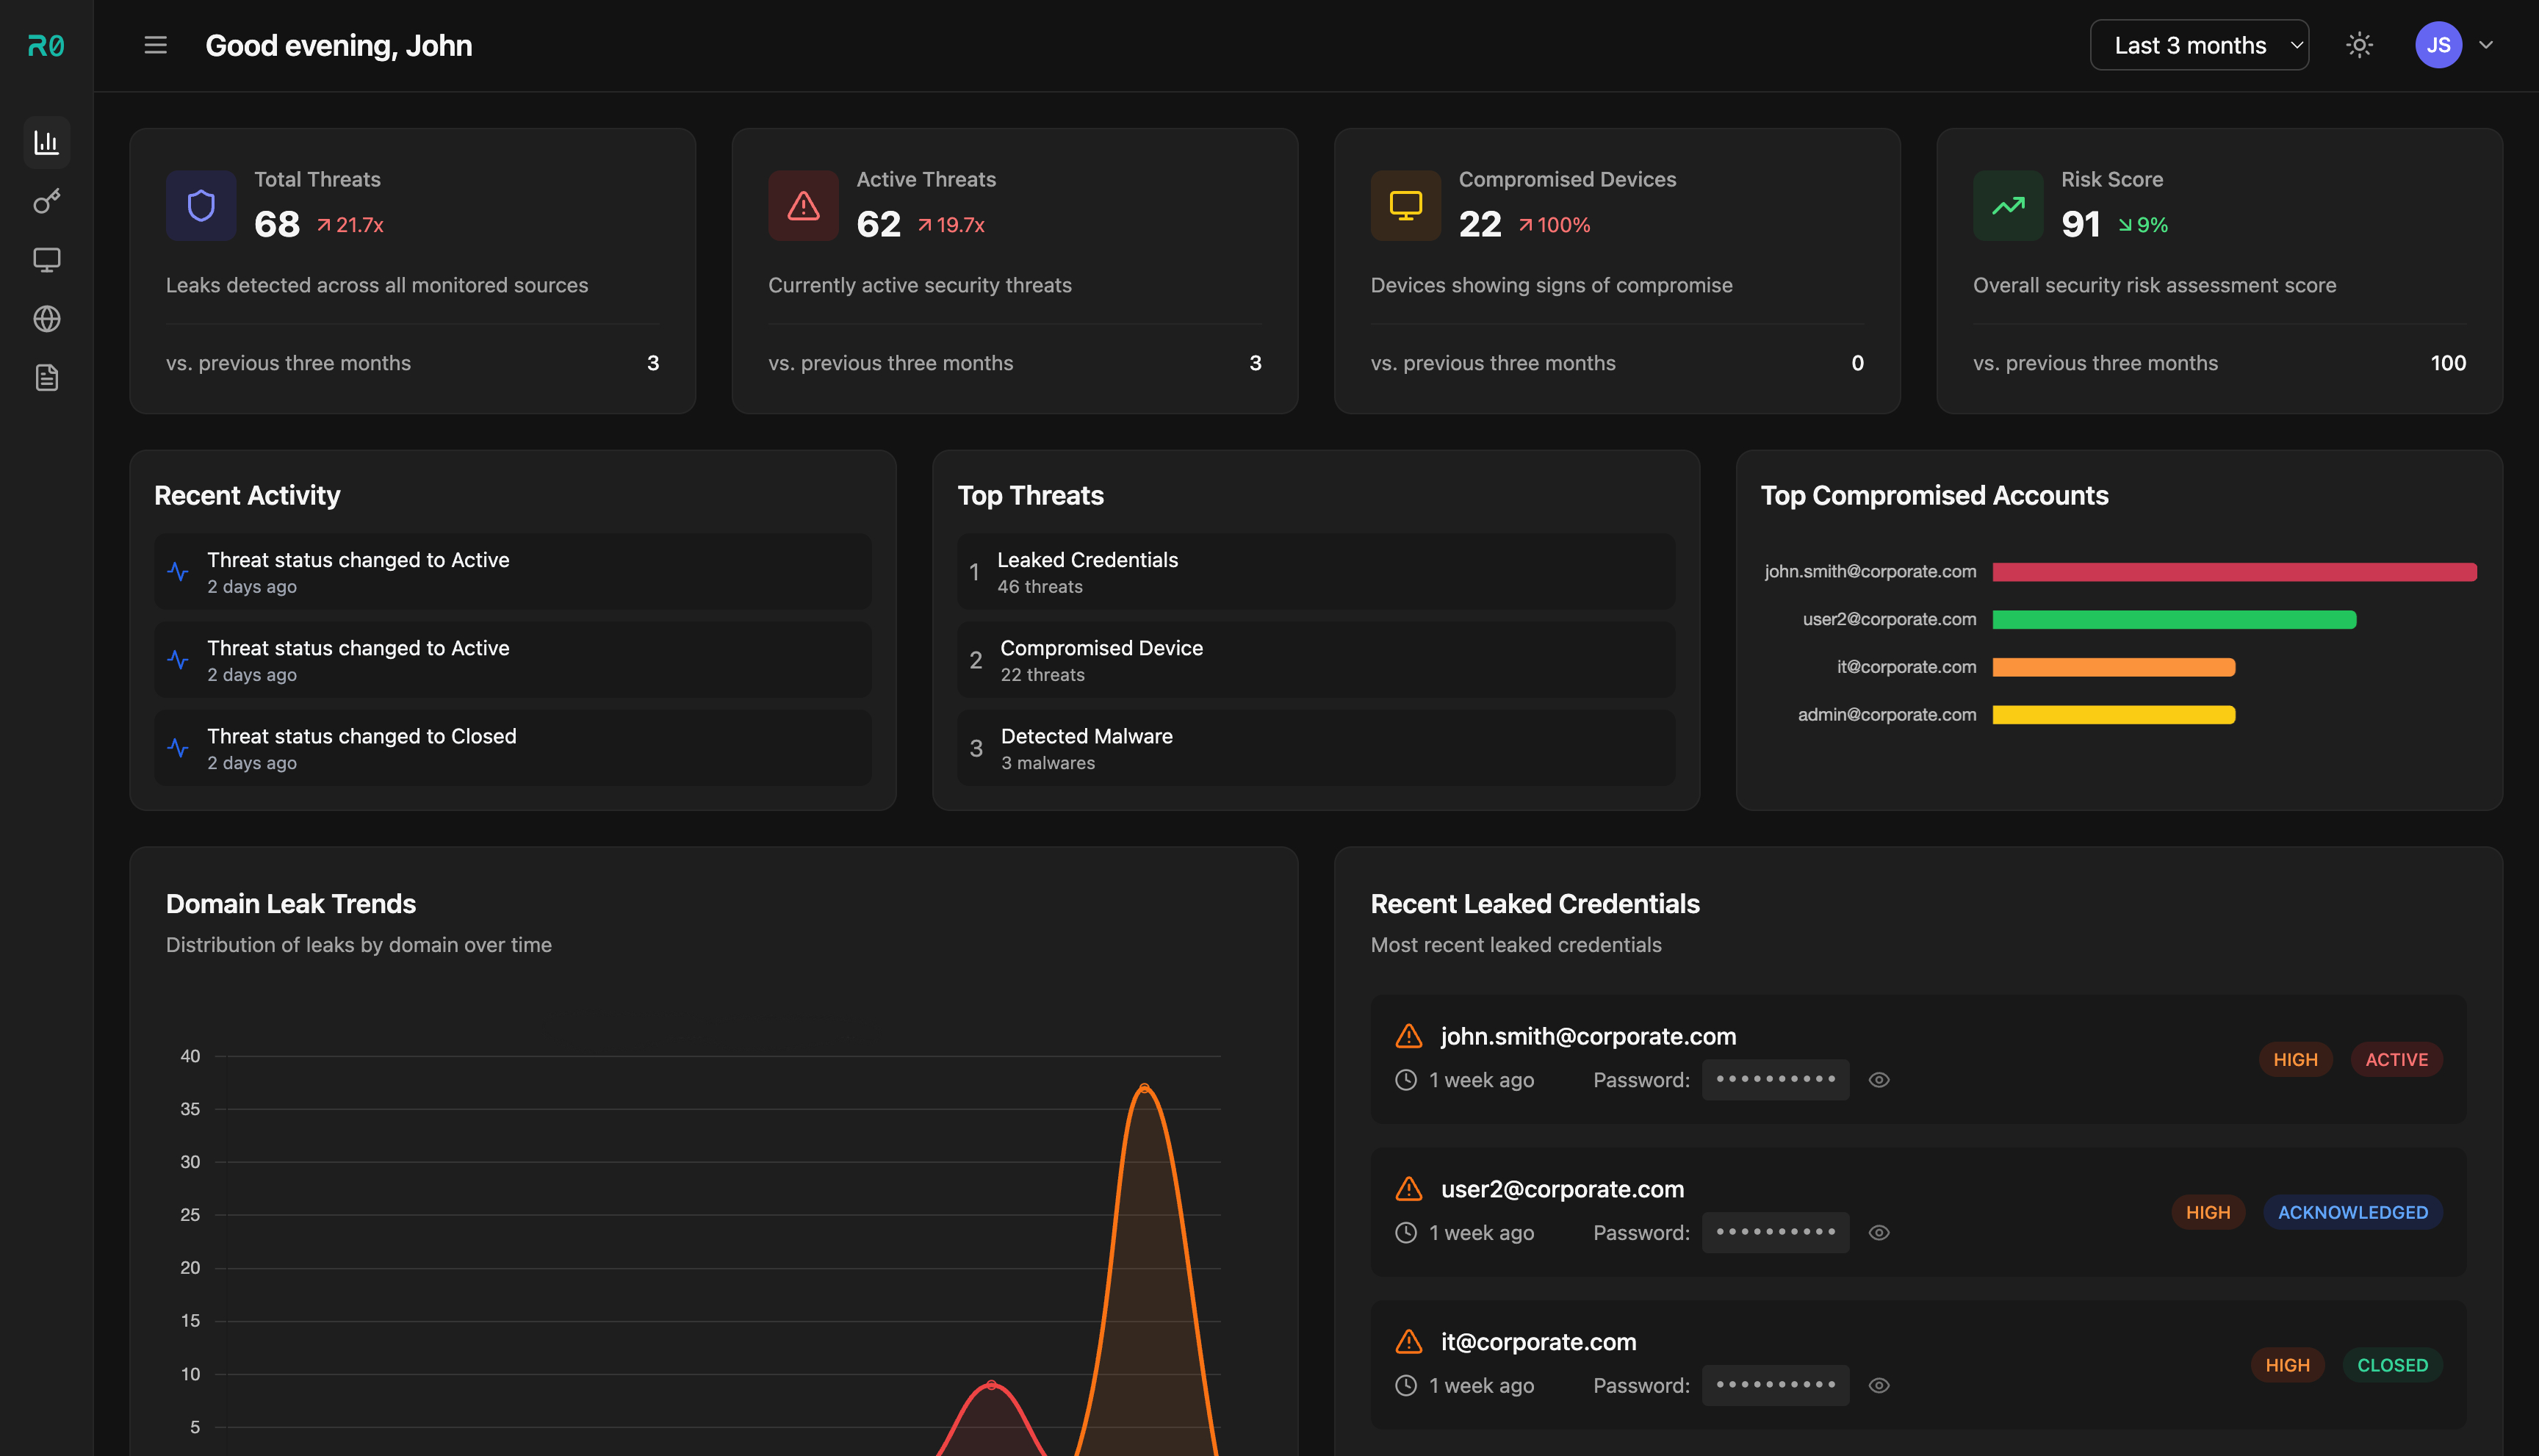Click activity pulse icon on Closed status row
Screen dimensions: 2539x1456
[178, 748]
